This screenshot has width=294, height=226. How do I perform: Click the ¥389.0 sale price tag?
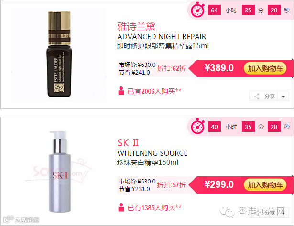[219, 68]
